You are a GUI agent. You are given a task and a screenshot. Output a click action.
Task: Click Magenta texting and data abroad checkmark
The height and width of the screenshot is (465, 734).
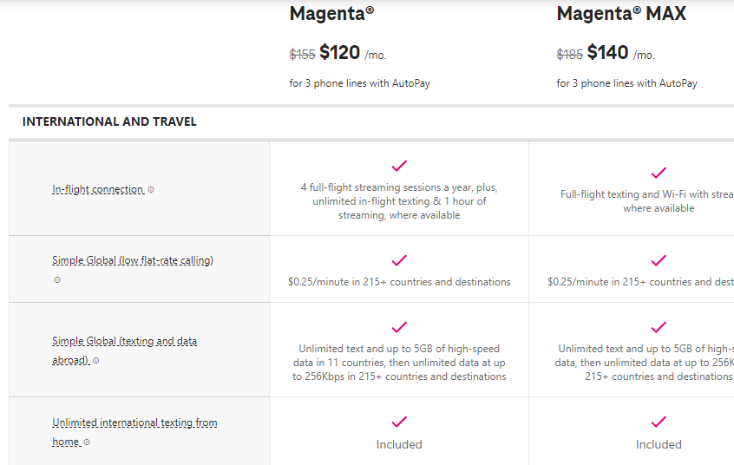(399, 327)
